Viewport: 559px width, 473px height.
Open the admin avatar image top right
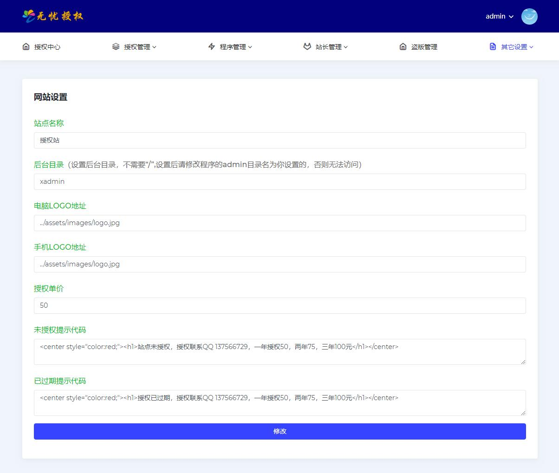coord(529,16)
